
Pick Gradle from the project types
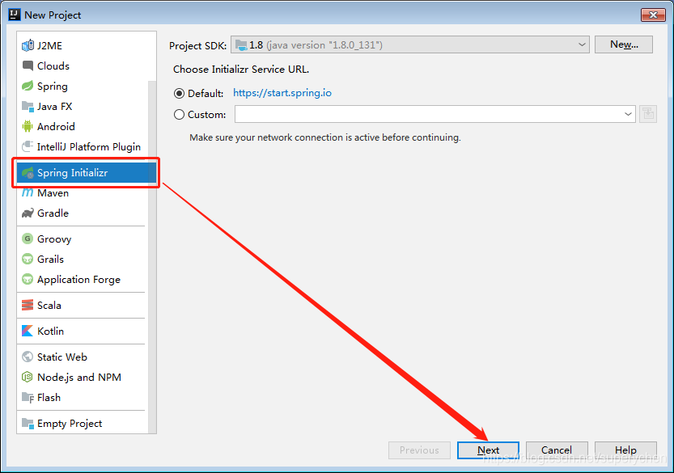pos(83,213)
